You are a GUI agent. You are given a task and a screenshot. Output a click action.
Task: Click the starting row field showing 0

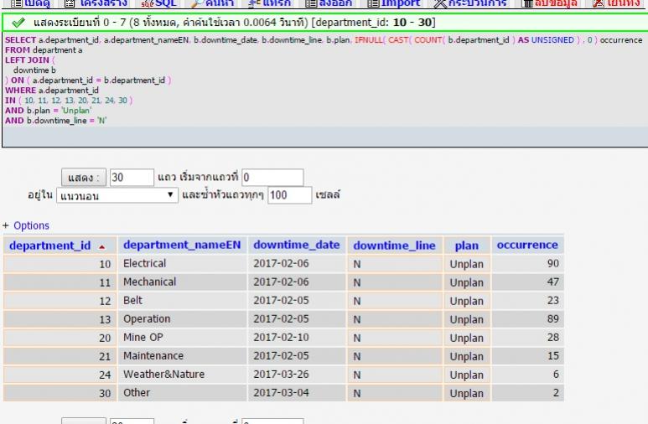tap(272, 178)
